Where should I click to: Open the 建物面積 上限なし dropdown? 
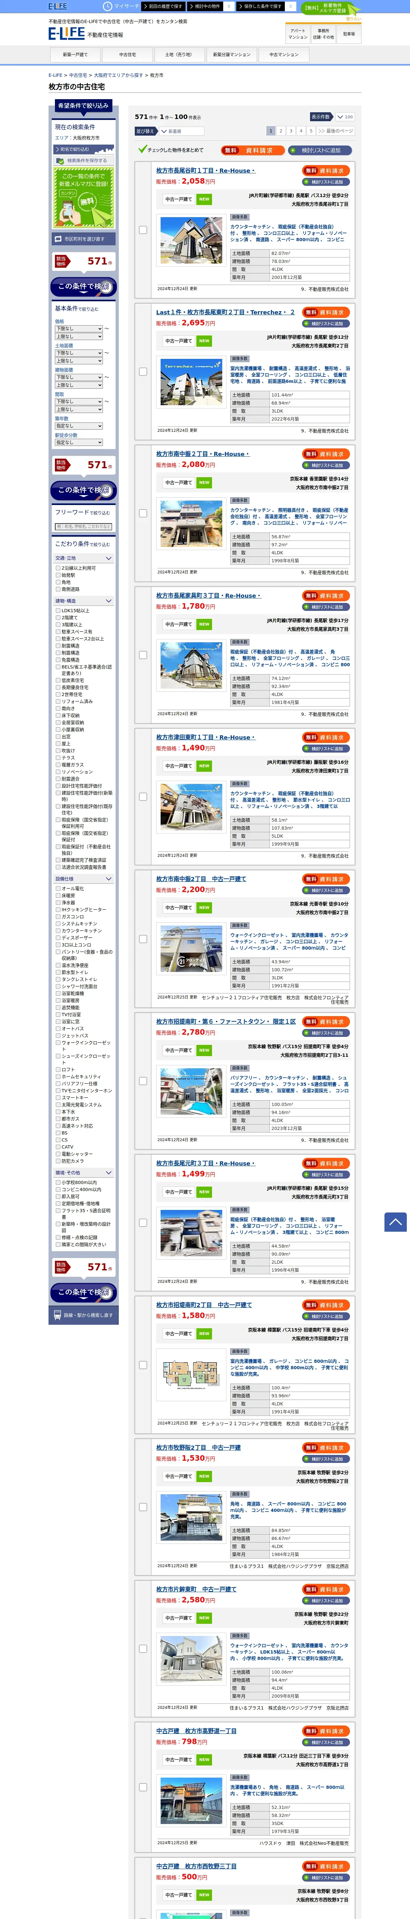[x=78, y=385]
